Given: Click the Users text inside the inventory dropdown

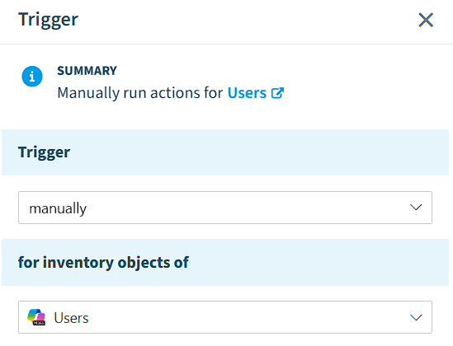Looking at the screenshot, I should [x=71, y=318].
